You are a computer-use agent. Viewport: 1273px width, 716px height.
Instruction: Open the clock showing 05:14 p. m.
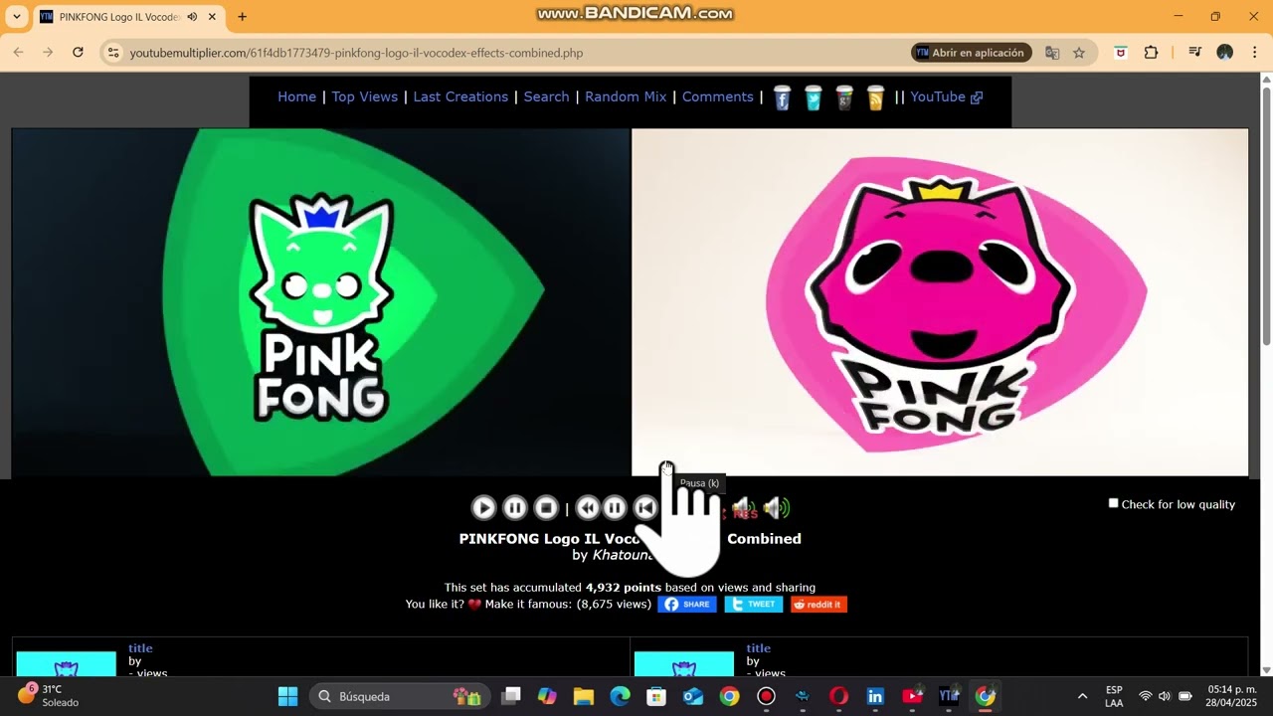(1232, 696)
